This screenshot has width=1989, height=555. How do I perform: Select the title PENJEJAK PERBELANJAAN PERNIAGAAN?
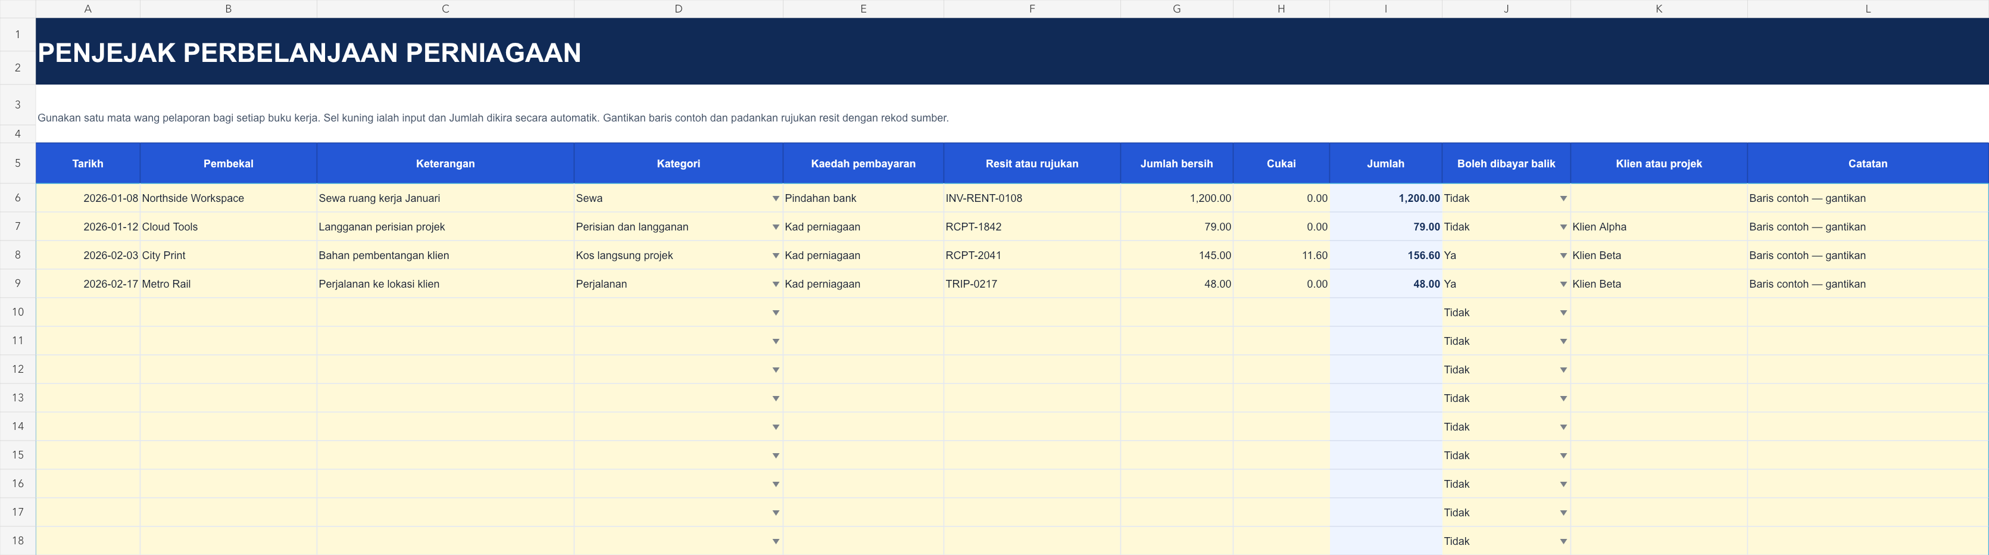coord(310,52)
